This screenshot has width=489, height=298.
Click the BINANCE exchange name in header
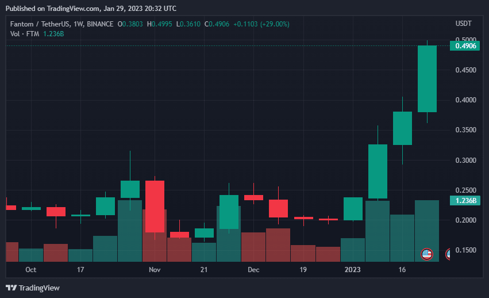[100, 24]
